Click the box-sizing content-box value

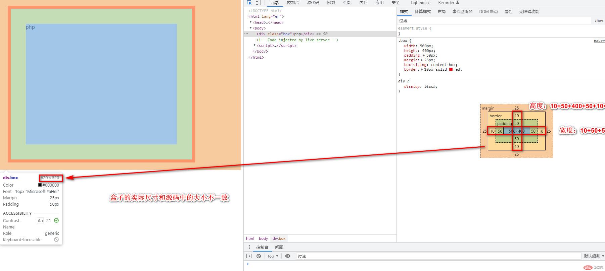pyautogui.click(x=444, y=65)
